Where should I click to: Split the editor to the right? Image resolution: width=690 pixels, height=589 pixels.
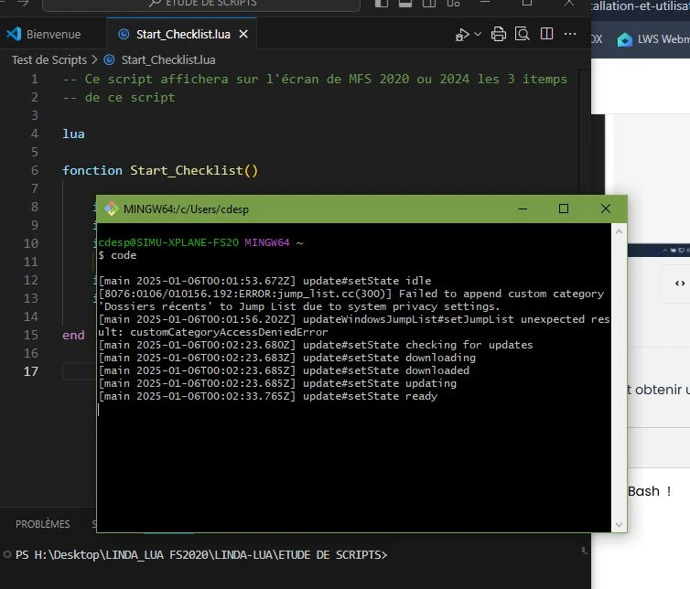click(546, 35)
